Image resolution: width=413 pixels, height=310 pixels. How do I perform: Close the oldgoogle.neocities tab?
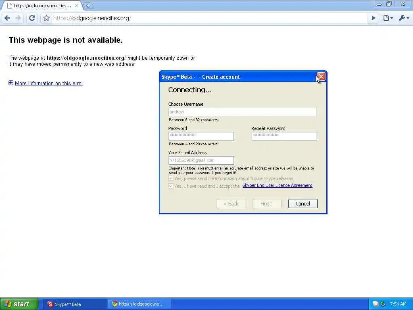pyautogui.click(x=76, y=6)
